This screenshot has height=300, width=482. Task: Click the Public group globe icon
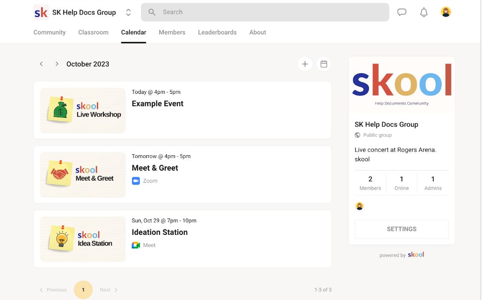pos(358,135)
